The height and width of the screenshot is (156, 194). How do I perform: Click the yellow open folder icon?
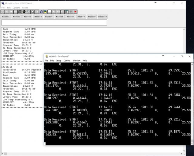[x=45, y=11]
